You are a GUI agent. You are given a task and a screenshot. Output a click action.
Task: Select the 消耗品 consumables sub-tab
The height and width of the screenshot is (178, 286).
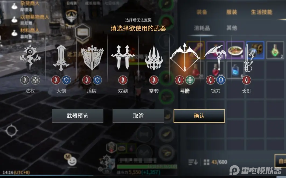coord(202,28)
